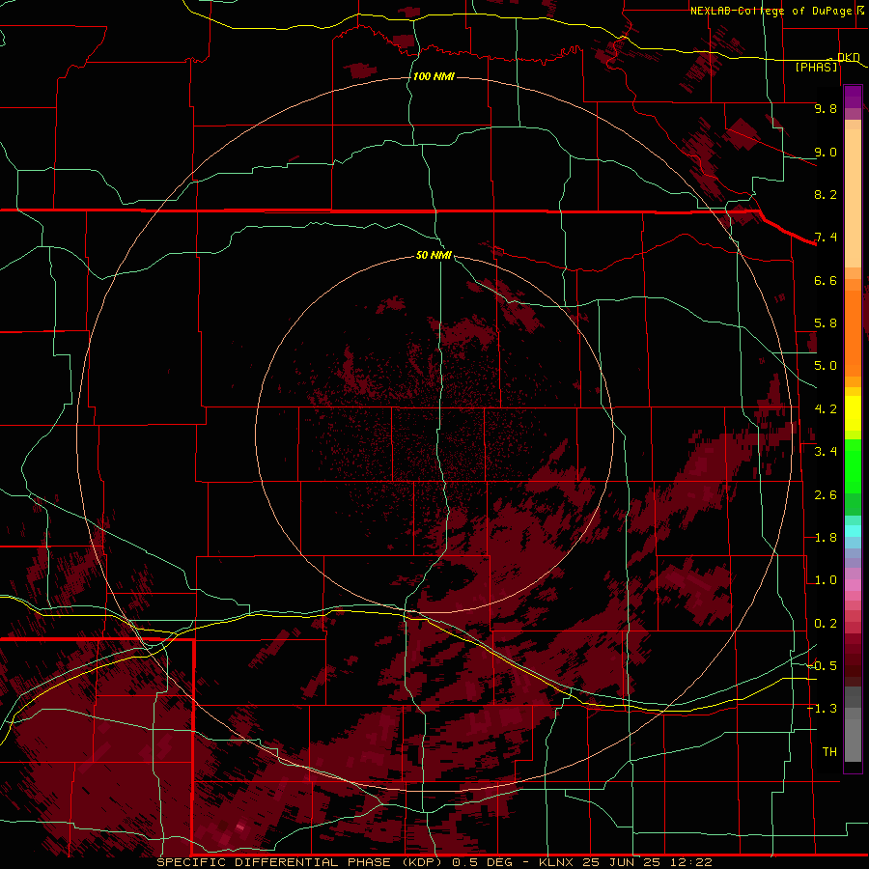Click the 25 JUN 25 date in the caption
The width and height of the screenshot is (869, 869).
pyautogui.click(x=621, y=862)
